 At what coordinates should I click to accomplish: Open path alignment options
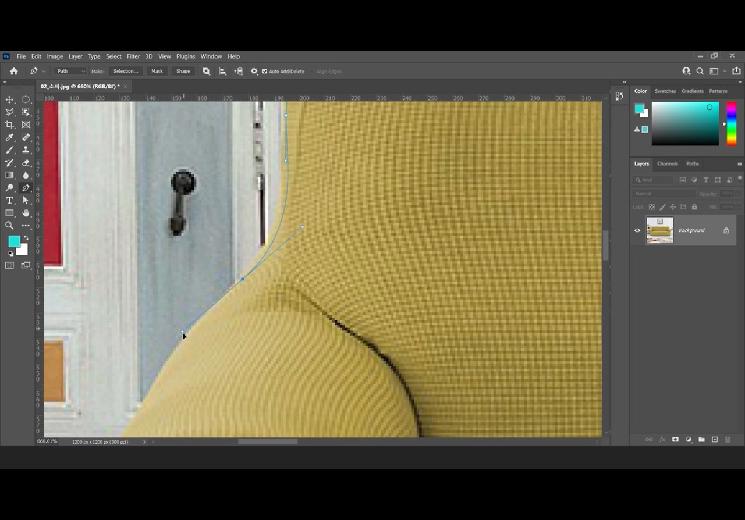222,71
